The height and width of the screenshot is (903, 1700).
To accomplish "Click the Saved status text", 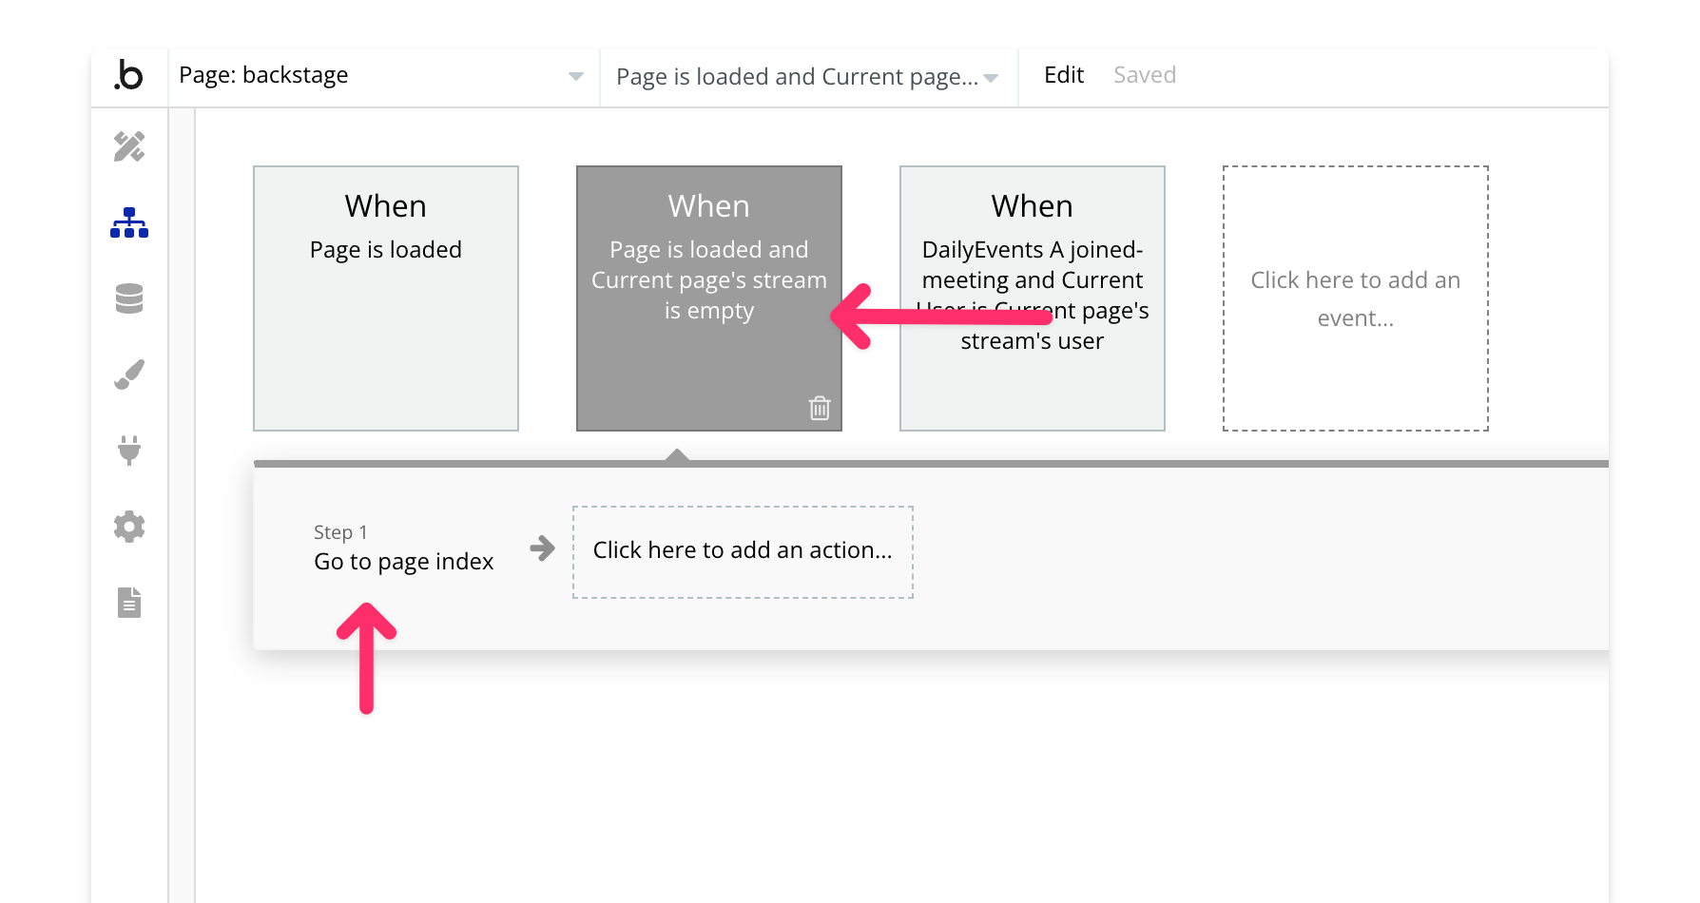I will pos(1144,75).
